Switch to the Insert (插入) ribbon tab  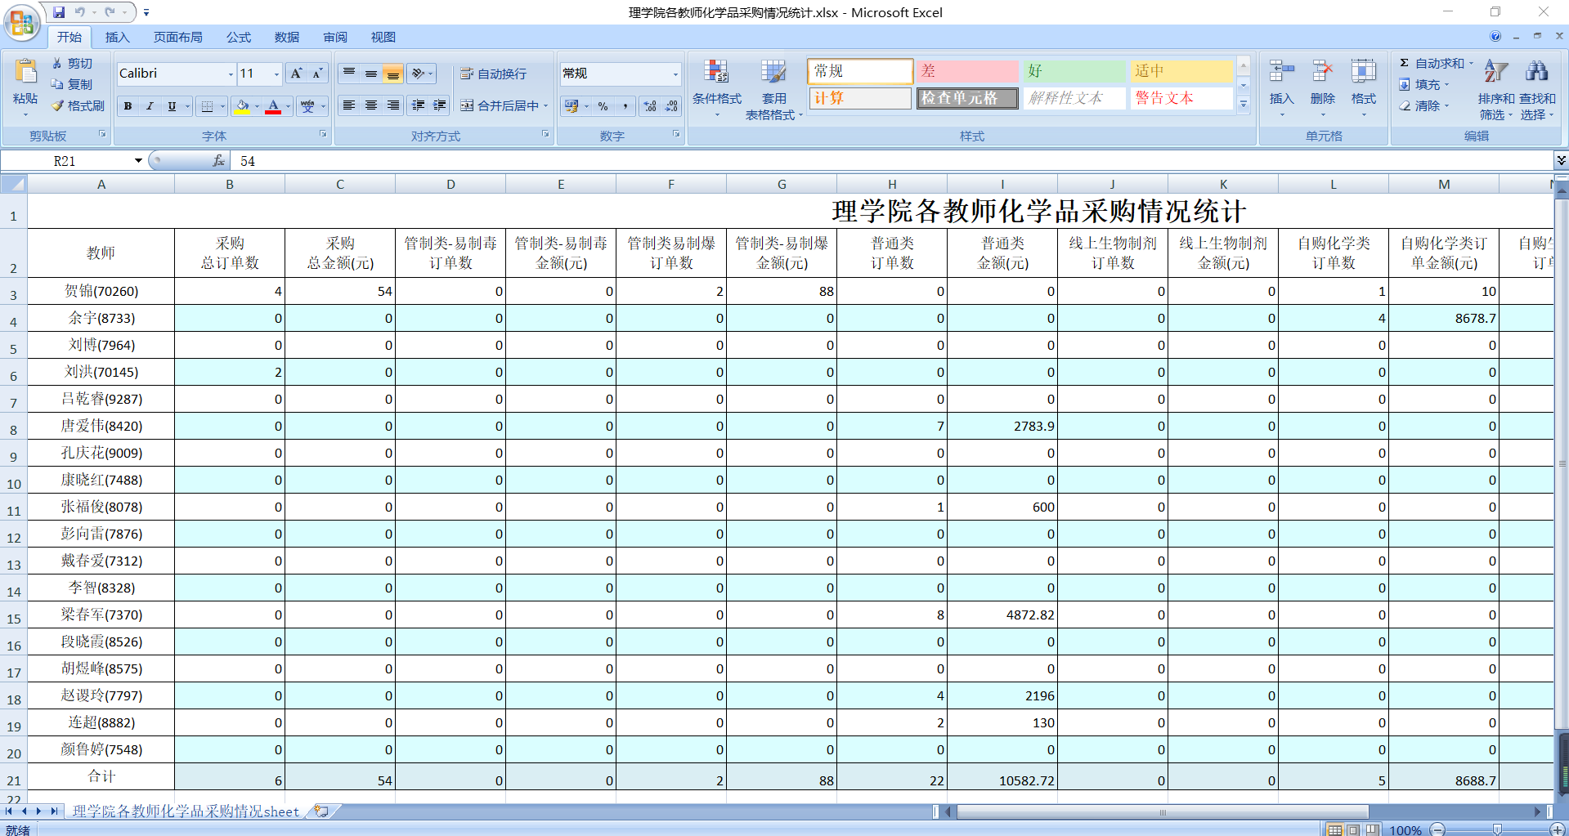(x=117, y=37)
